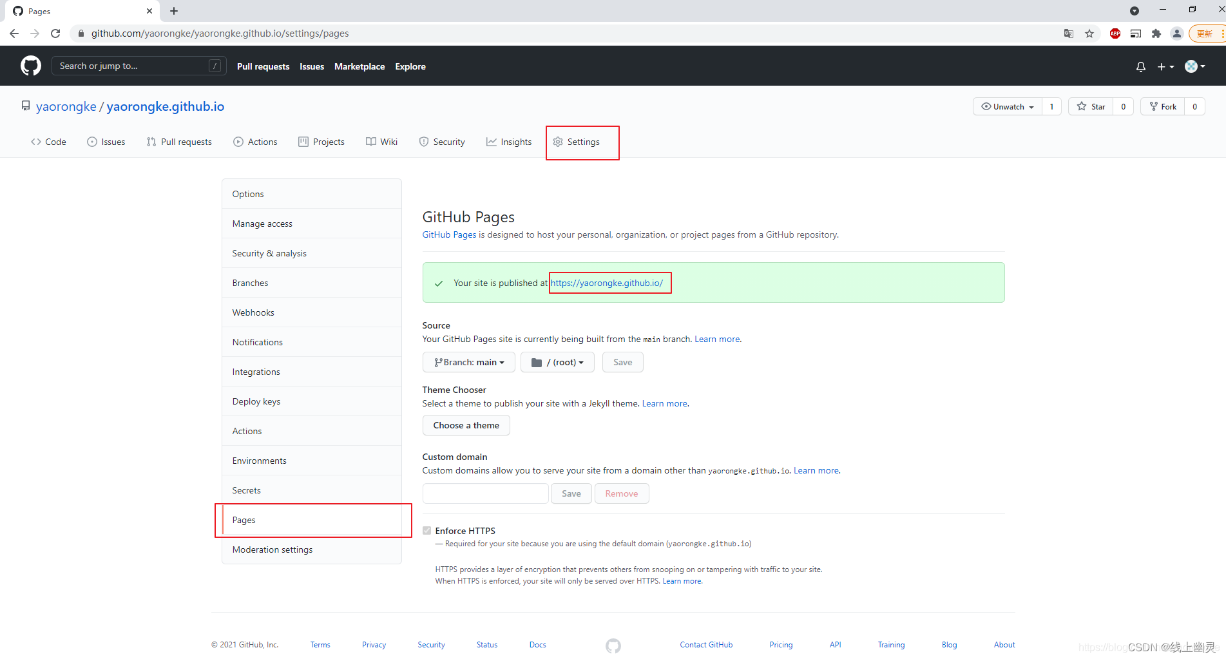The image size is (1226, 659).
Task: Open a new browser tab
Action: (174, 11)
